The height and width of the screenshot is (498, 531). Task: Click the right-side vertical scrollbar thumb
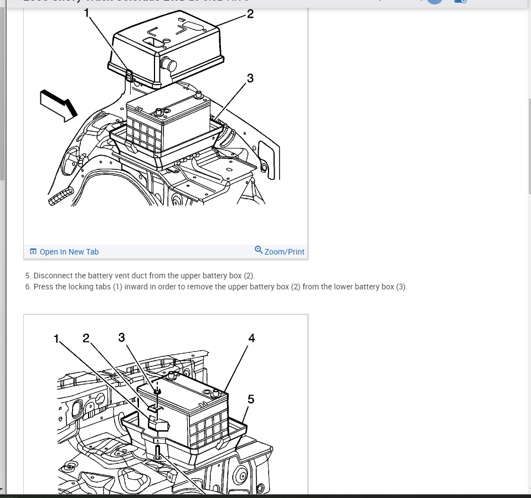[x=529, y=146]
